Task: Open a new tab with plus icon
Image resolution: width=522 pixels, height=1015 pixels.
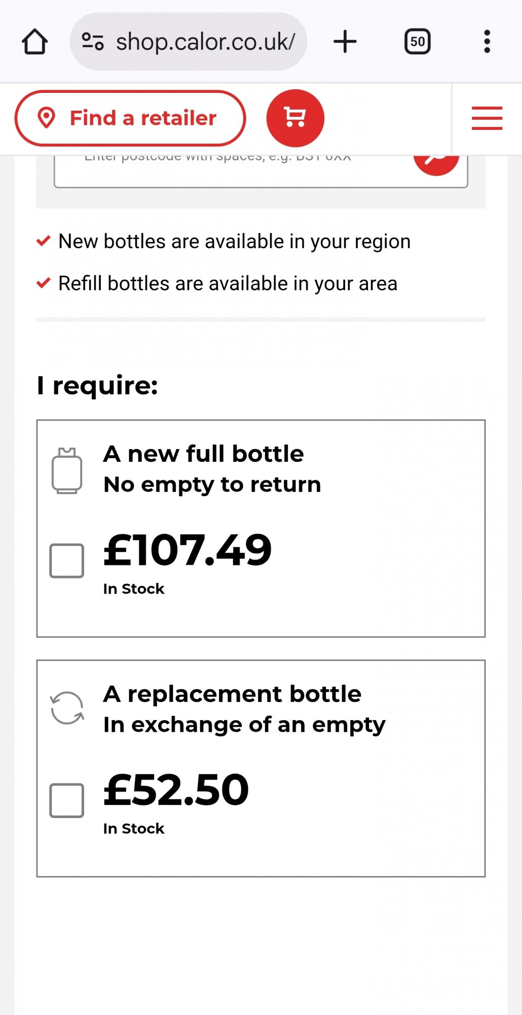Action: [x=345, y=42]
